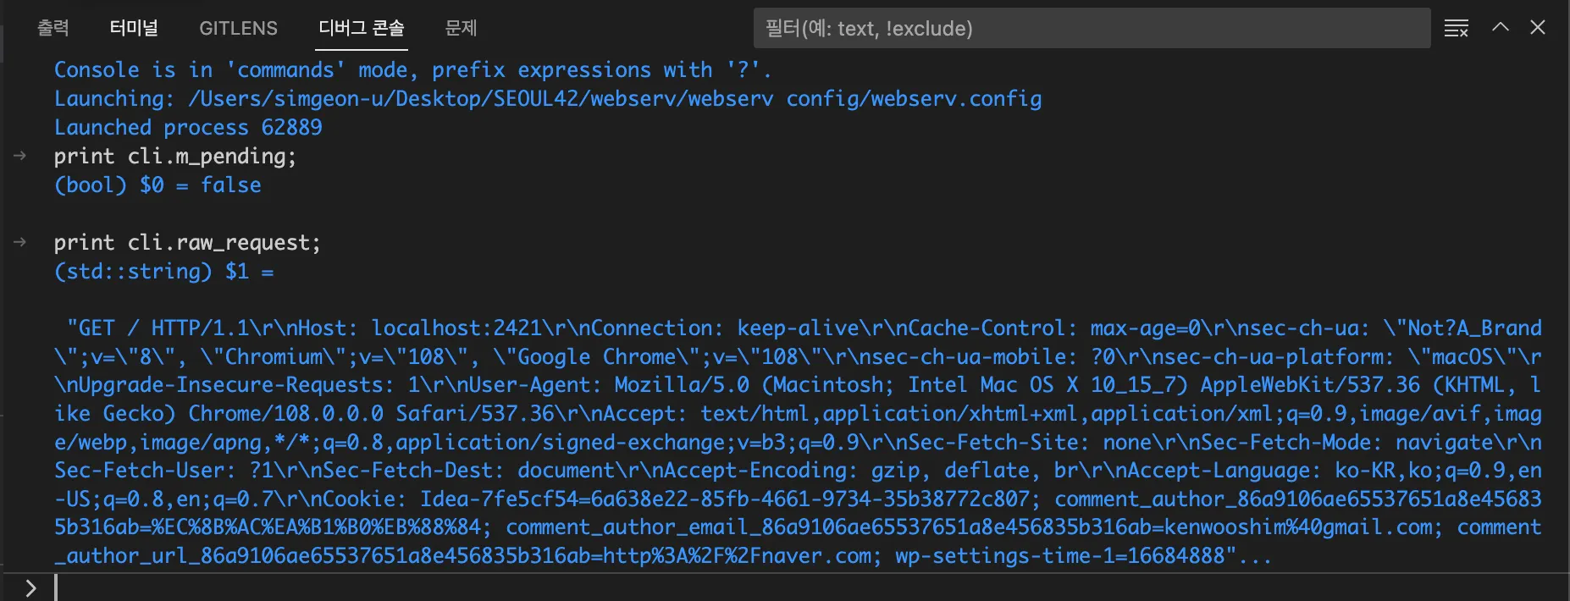Maximize the panel with the up chevron
Image resolution: width=1570 pixels, height=601 pixels.
tap(1500, 27)
